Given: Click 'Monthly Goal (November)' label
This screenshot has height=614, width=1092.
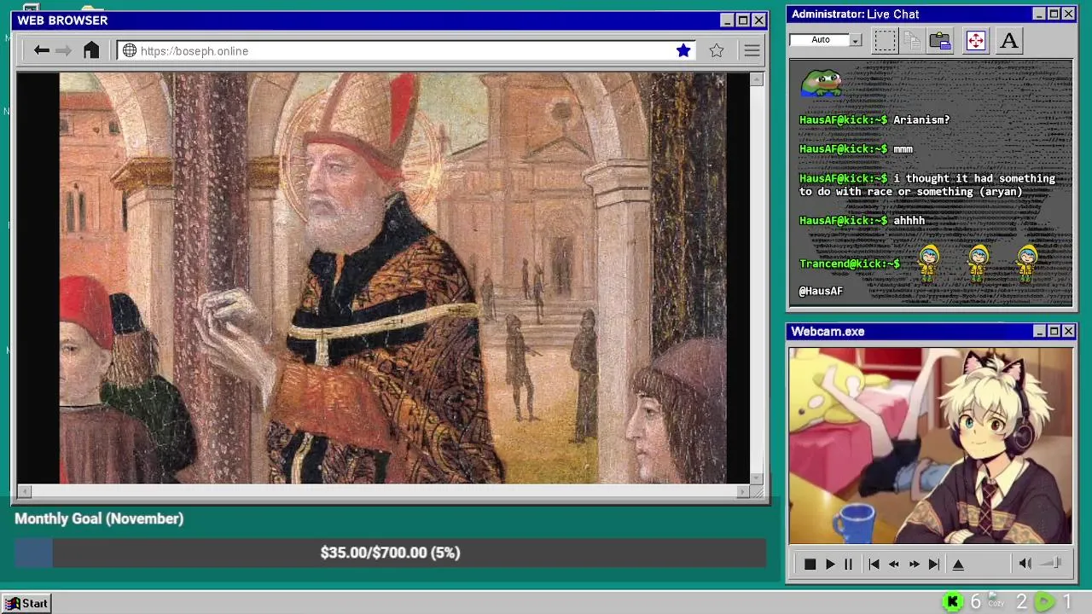Looking at the screenshot, I should 99,518.
